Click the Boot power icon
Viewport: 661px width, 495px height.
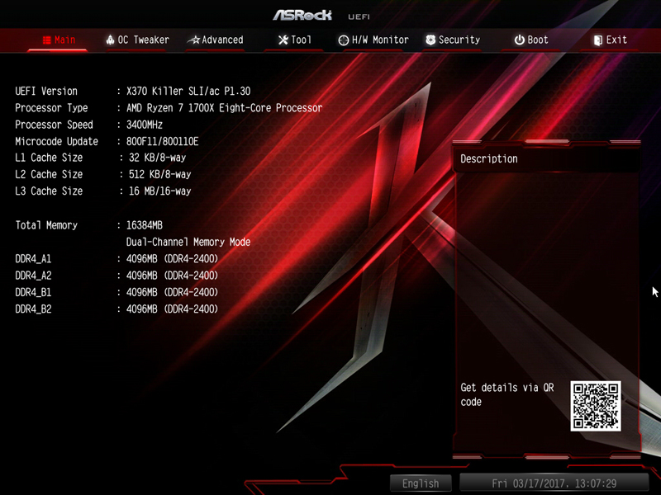point(520,40)
